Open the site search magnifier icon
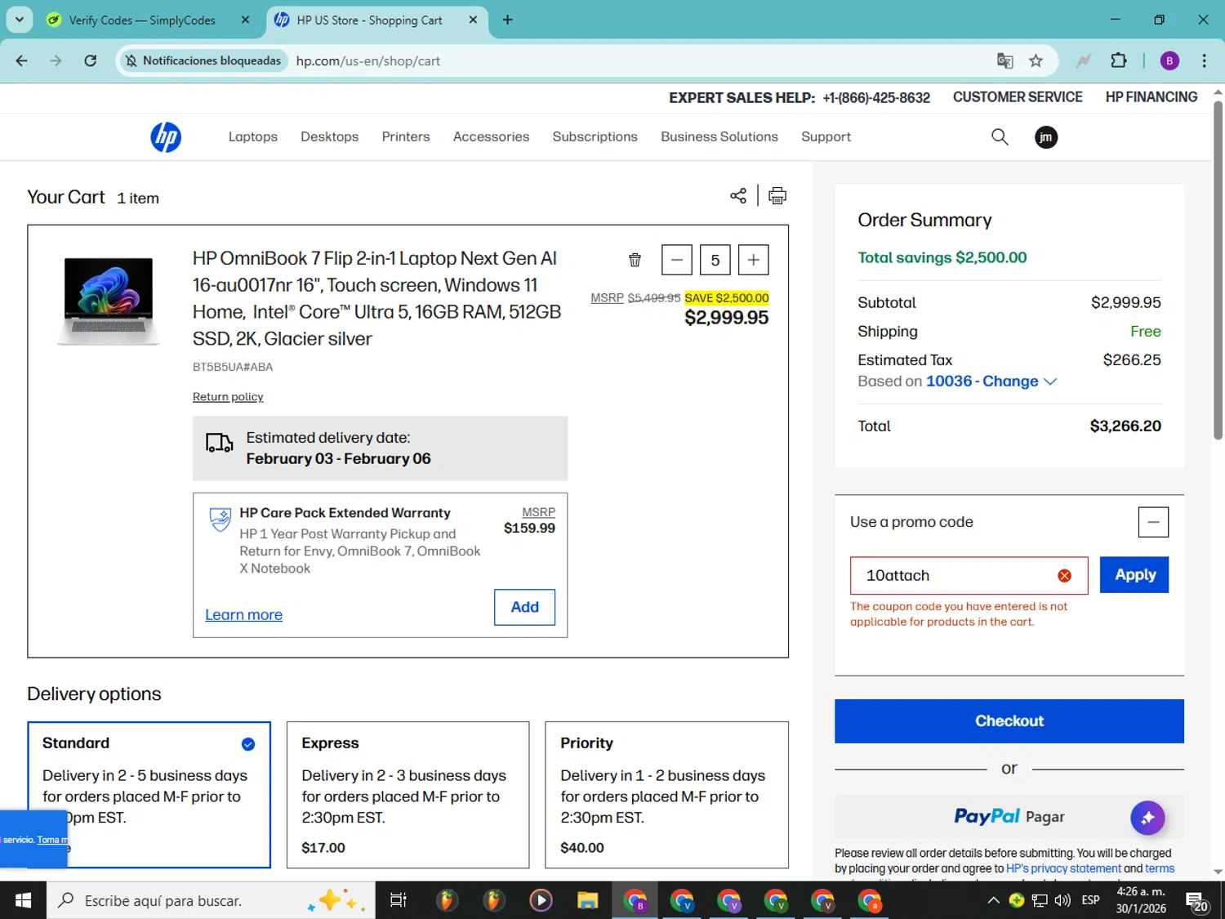This screenshot has height=919, width=1225. click(x=1000, y=137)
